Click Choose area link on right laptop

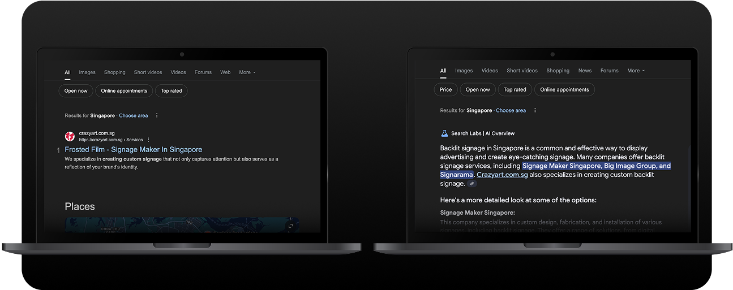[511, 110]
